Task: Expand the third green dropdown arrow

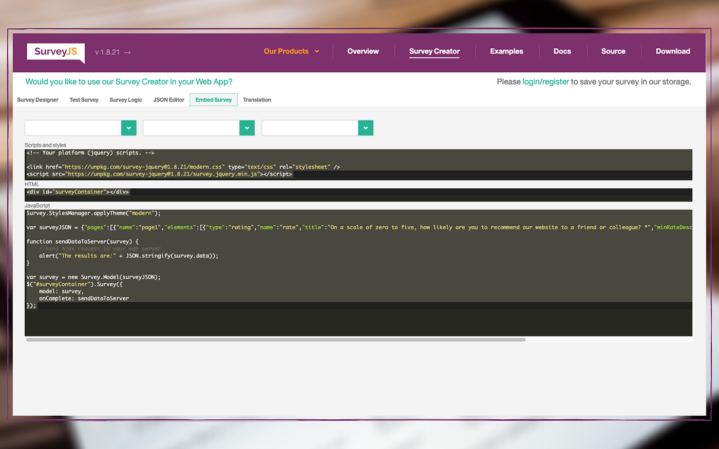Action: coord(366,128)
